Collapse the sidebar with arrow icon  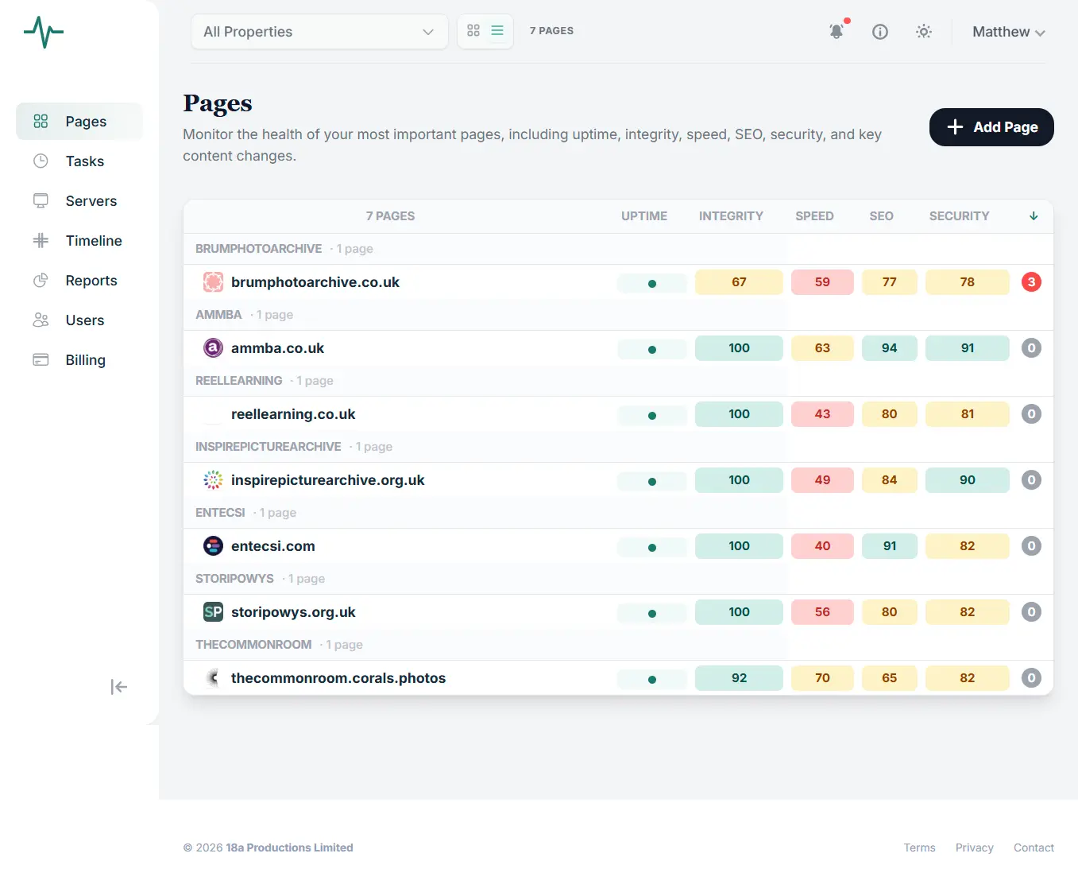point(119,687)
